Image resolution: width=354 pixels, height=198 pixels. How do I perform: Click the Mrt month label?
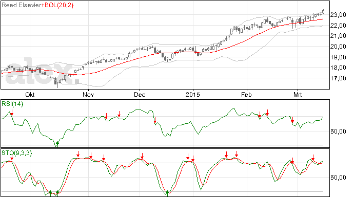point(298,94)
